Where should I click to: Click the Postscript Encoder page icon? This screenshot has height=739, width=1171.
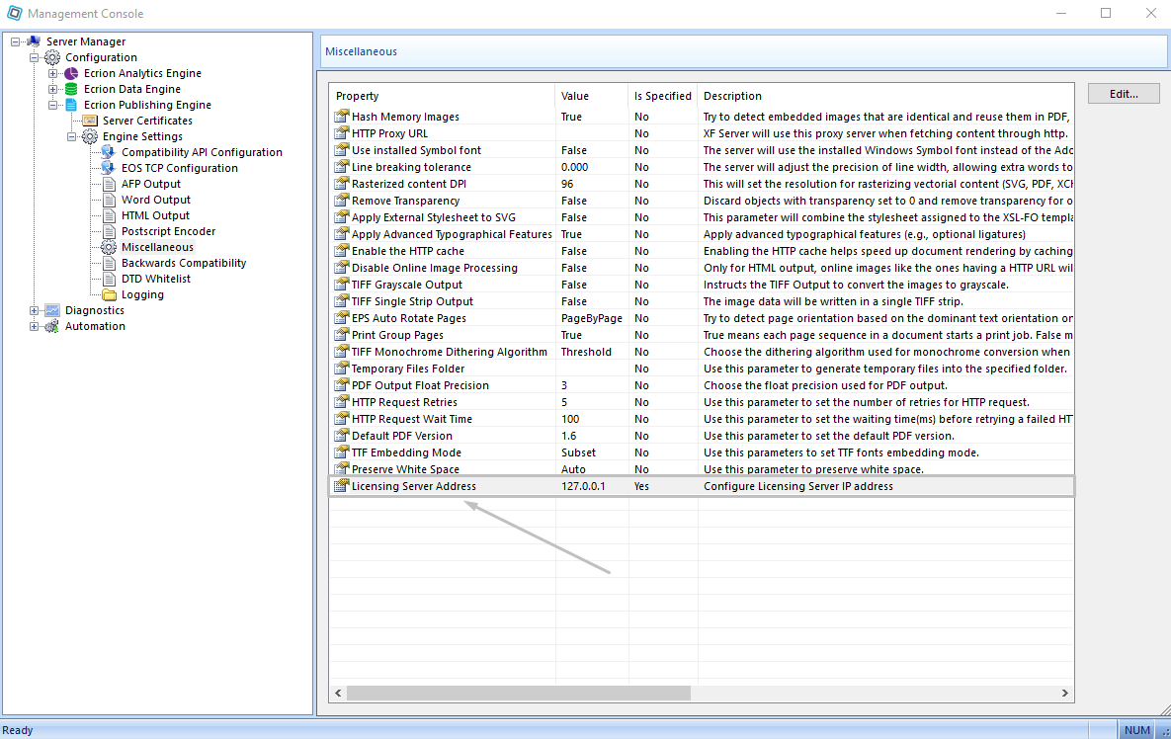[109, 231]
